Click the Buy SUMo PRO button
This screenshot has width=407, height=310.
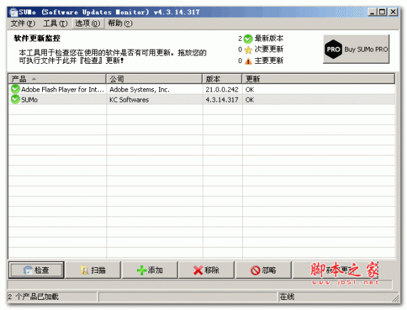[356, 49]
